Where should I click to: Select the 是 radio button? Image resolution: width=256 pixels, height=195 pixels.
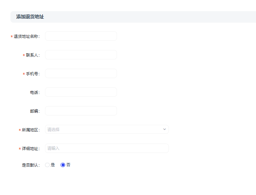pyautogui.click(x=47, y=165)
